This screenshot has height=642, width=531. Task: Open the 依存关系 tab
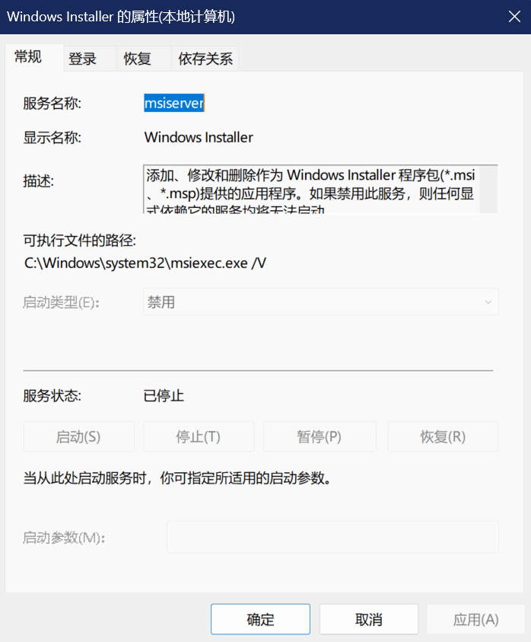tap(205, 59)
